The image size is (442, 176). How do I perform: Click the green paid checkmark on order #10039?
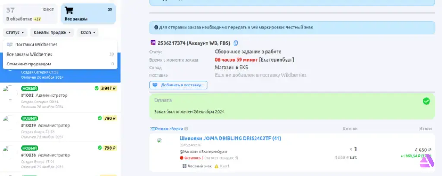100,118
